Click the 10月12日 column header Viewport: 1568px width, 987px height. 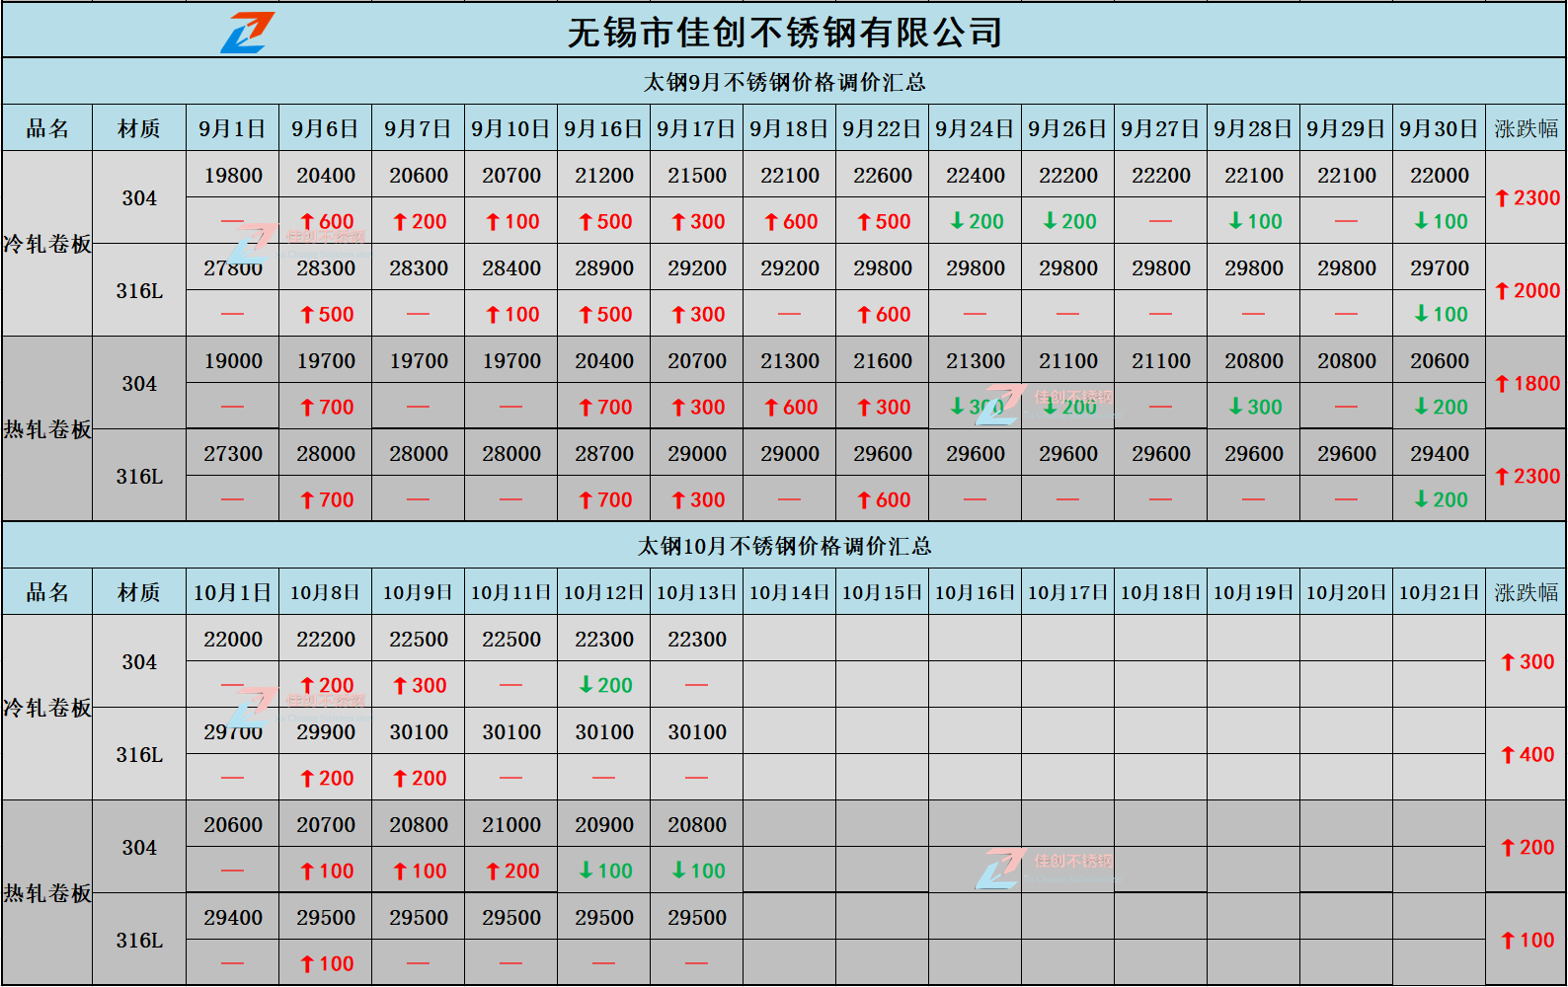(x=604, y=592)
